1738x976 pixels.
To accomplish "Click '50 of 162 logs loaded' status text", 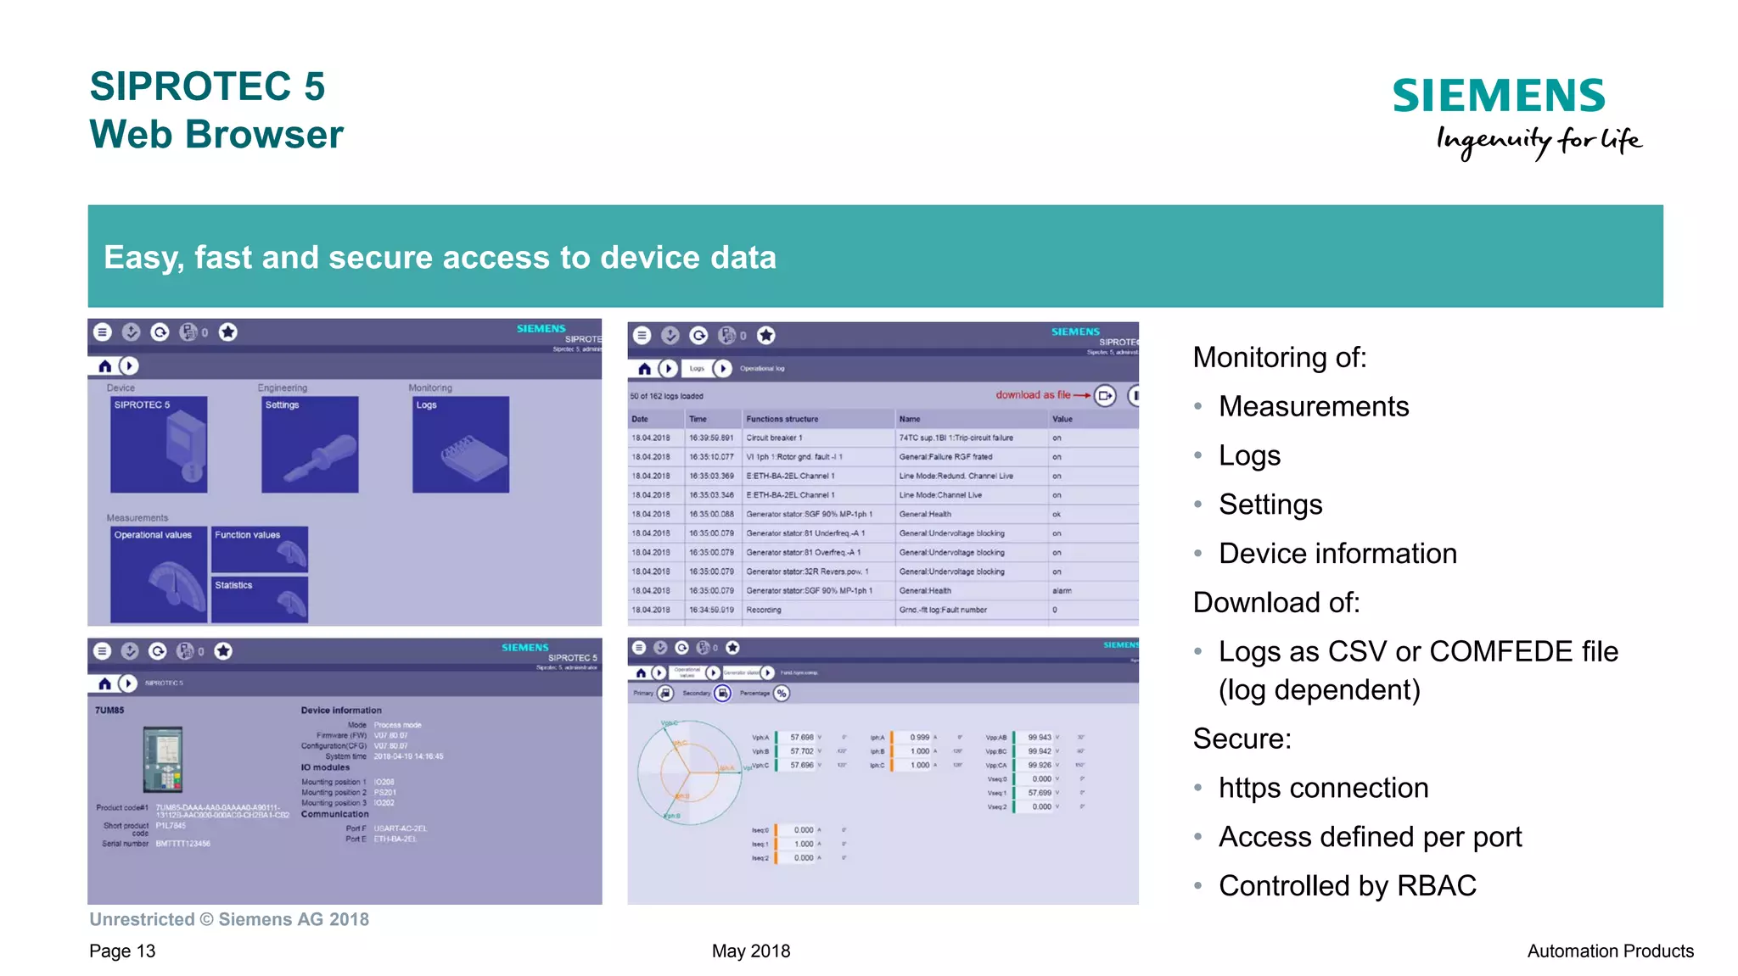I will pyautogui.click(x=666, y=396).
